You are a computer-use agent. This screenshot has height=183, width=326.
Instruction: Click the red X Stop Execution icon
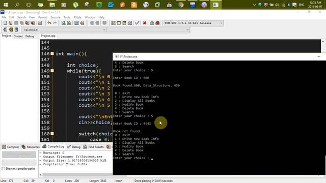tap(145, 23)
